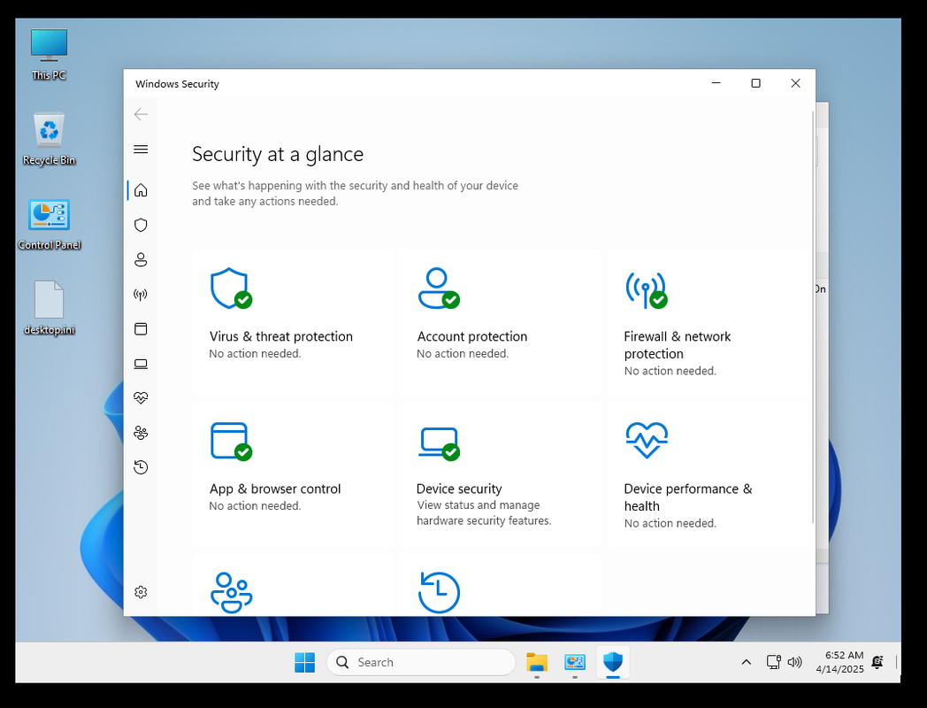Maximize the Windows Security window
This screenshot has width=927, height=708.
point(755,83)
